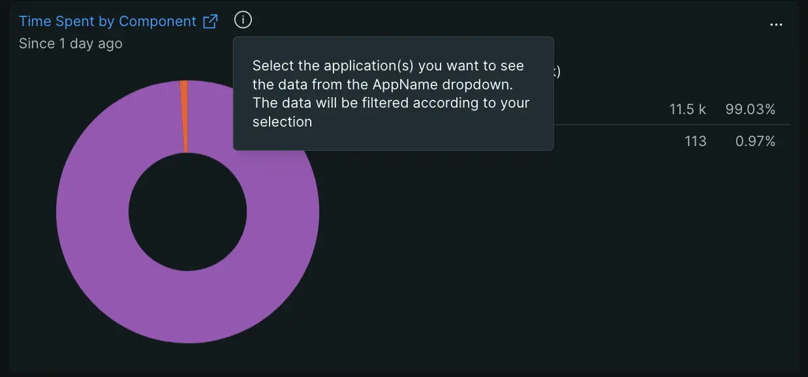808x377 pixels.
Task: Open the three-dot options menu
Action: point(775,25)
